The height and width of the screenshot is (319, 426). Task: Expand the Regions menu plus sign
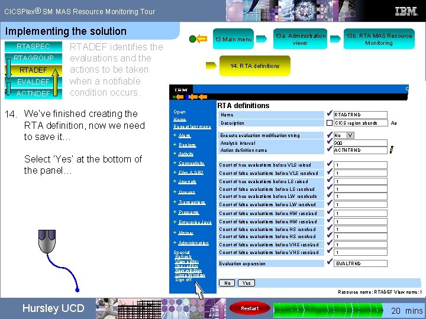click(175, 145)
